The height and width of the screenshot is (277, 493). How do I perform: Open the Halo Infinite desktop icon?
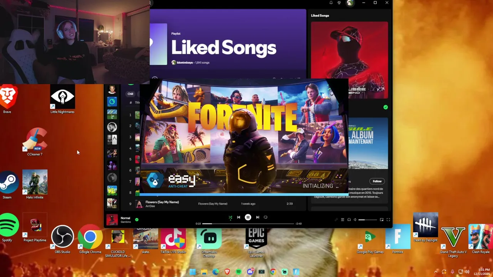[x=35, y=185]
